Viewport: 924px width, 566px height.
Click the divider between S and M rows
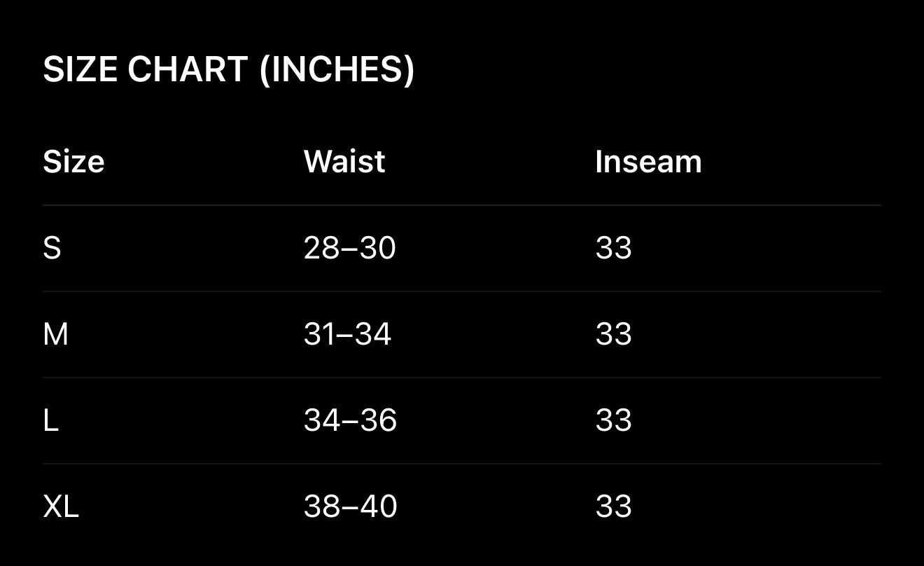pos(462,291)
